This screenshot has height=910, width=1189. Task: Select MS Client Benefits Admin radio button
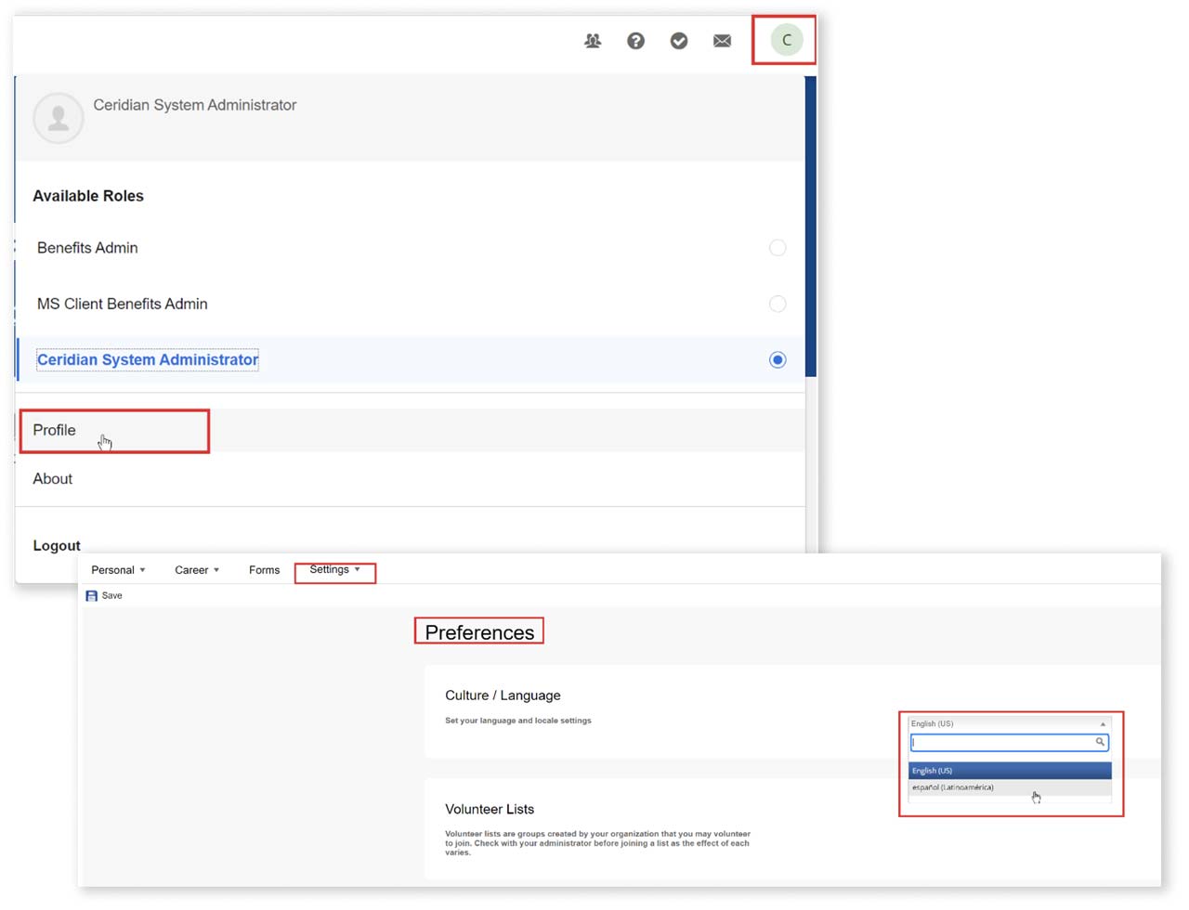[777, 304]
